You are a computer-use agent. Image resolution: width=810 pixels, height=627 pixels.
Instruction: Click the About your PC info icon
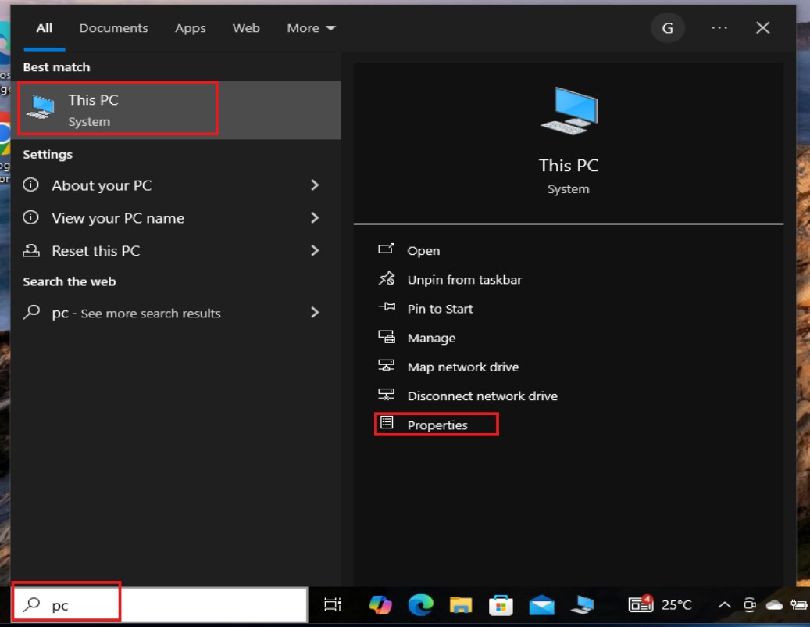(x=31, y=185)
